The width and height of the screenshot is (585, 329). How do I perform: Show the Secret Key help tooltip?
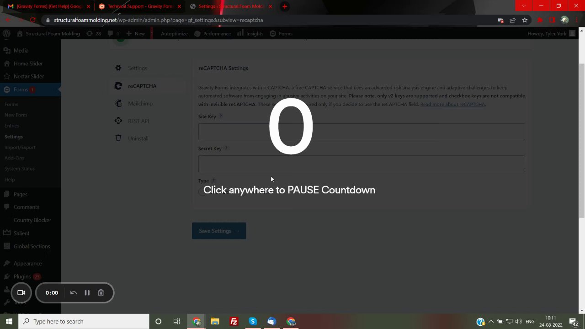click(x=226, y=149)
